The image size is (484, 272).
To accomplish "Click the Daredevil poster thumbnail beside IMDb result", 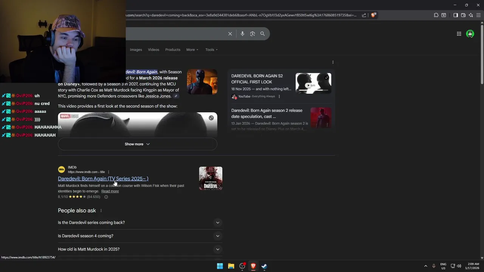I will pos(211,178).
